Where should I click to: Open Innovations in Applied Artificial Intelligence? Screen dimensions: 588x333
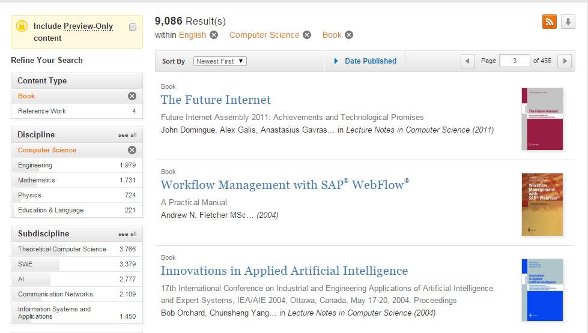point(284,271)
